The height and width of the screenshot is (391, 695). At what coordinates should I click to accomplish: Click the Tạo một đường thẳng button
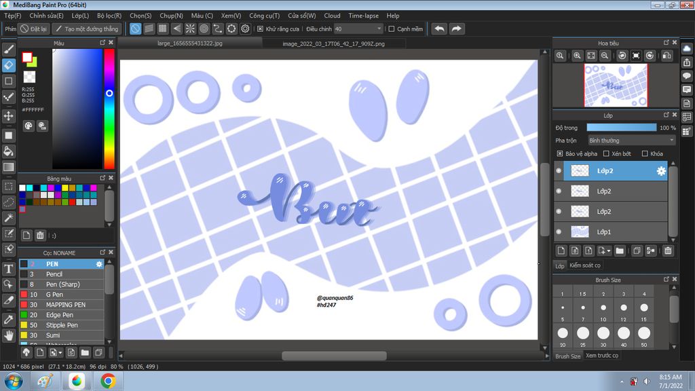(87, 29)
